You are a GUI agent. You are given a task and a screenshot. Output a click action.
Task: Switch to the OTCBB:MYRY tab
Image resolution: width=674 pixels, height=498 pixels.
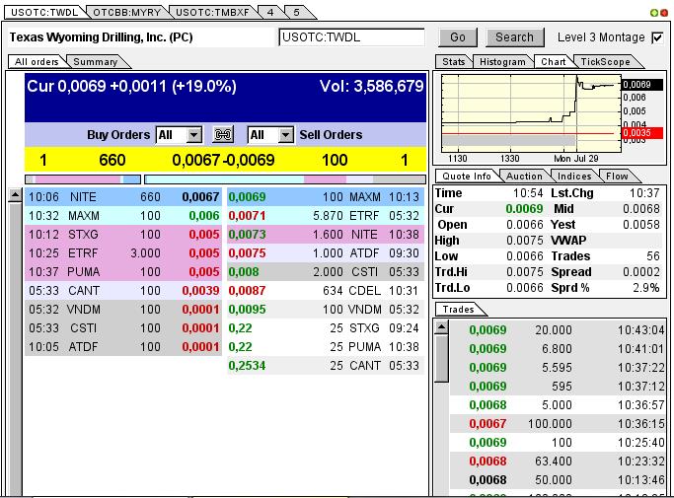pyautogui.click(x=126, y=12)
